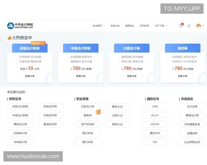Choose 中级会计职称 exam option pill
Screen dimensions: 207x165
tap(20, 115)
